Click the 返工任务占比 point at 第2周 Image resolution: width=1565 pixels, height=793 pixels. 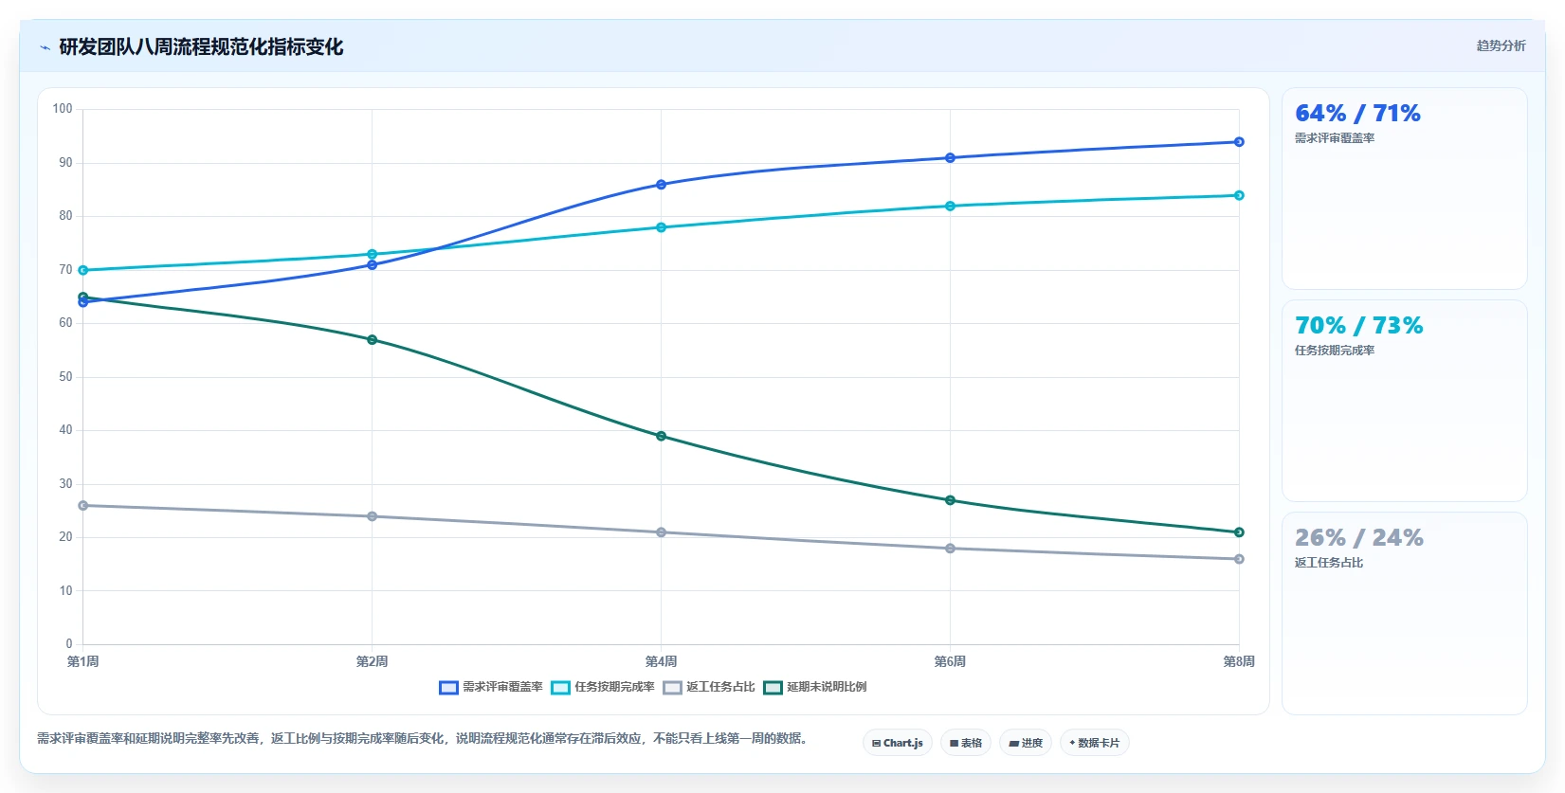pos(372,516)
